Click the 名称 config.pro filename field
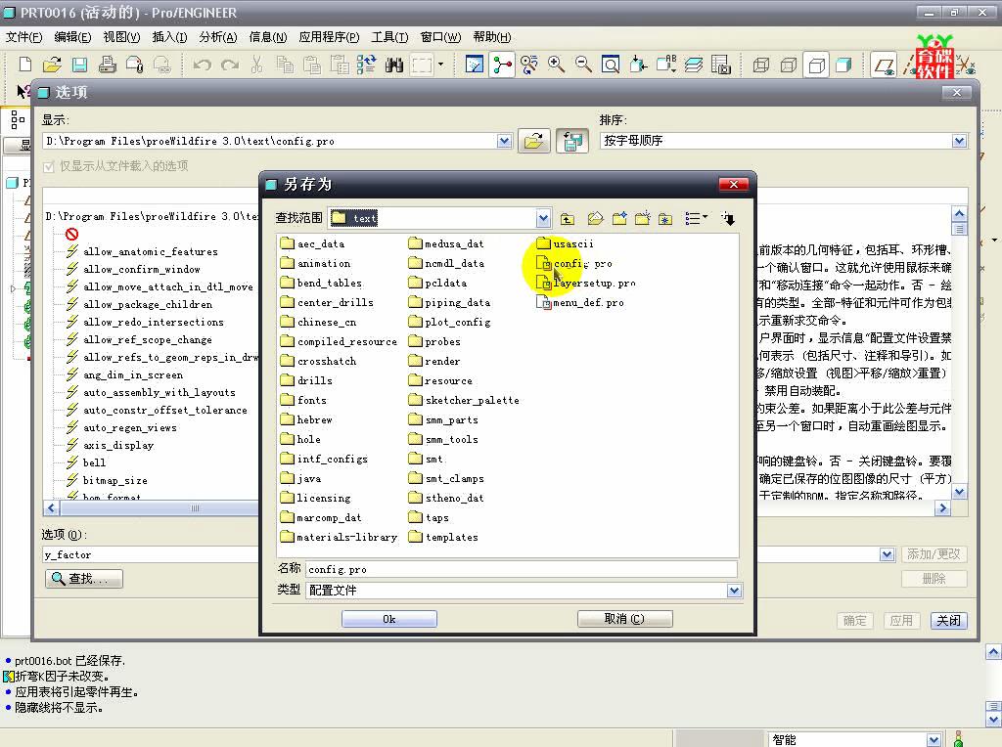Image resolution: width=1002 pixels, height=747 pixels. (x=522, y=569)
